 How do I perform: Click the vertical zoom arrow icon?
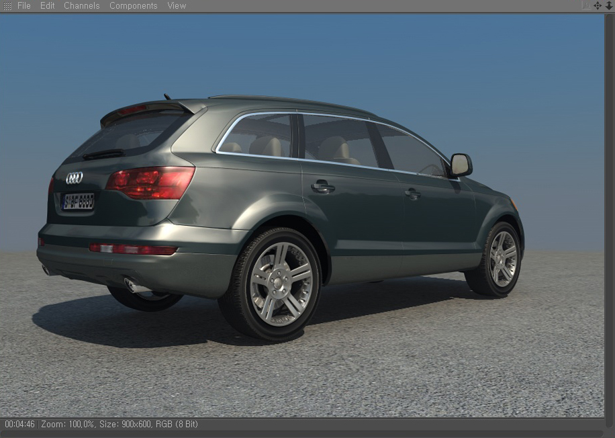pyautogui.click(x=609, y=5)
